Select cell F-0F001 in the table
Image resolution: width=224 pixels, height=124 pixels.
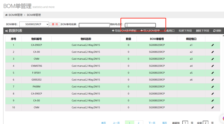point(37,73)
